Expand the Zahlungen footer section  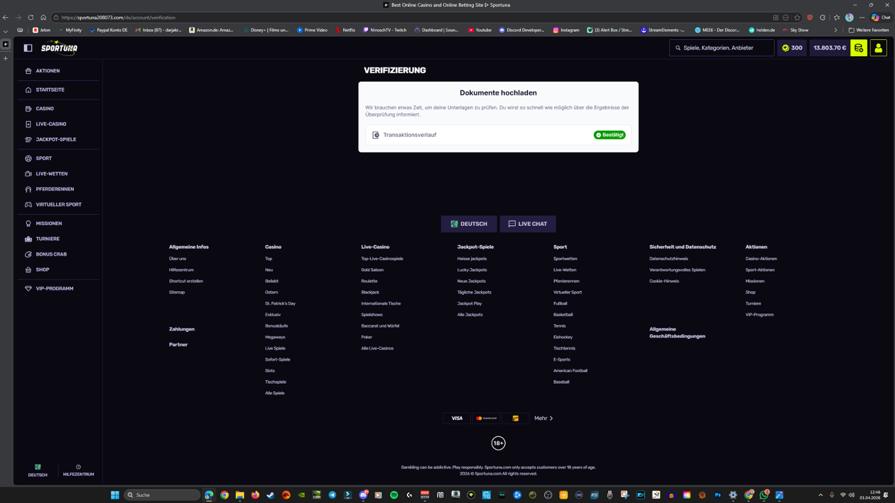tap(181, 329)
